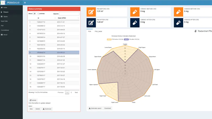Screen dimensions: 212x119
Task: Go to Home in sidebar
Action: (11, 8)
